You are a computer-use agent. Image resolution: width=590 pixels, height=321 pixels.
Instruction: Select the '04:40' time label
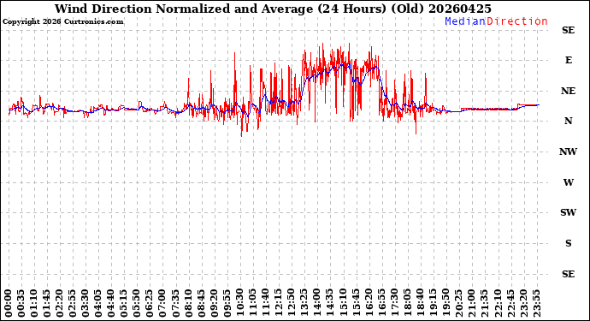[x=111, y=303]
